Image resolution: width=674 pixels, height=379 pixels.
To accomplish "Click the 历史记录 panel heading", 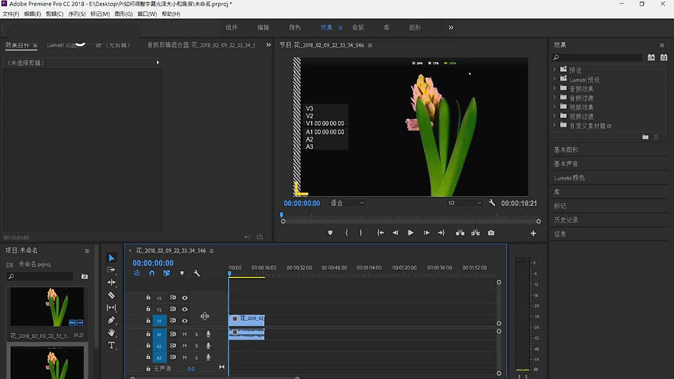I will pos(567,220).
